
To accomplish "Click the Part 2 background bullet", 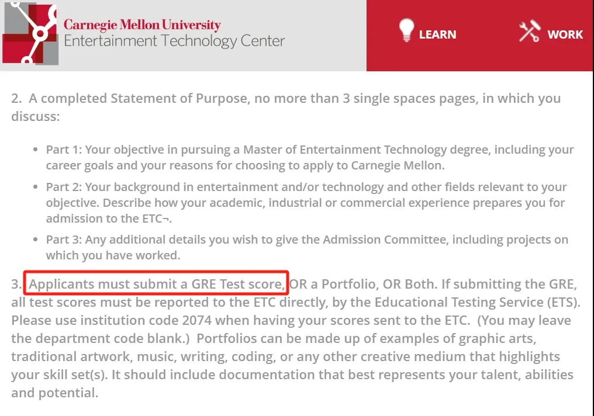I will [306, 203].
